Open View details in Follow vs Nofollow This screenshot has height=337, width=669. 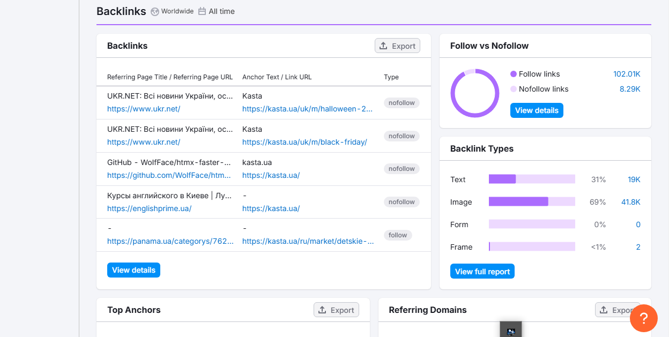pyautogui.click(x=537, y=110)
